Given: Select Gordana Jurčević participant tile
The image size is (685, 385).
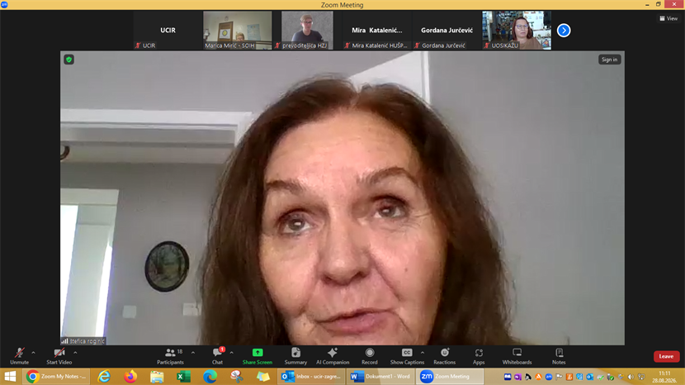Looking at the screenshot, I should (x=446, y=31).
